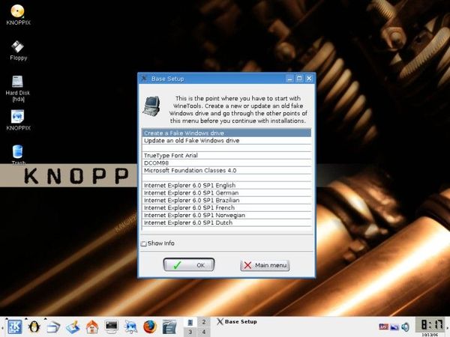
Task: Open the Trash desktop icon
Action: pos(18,152)
